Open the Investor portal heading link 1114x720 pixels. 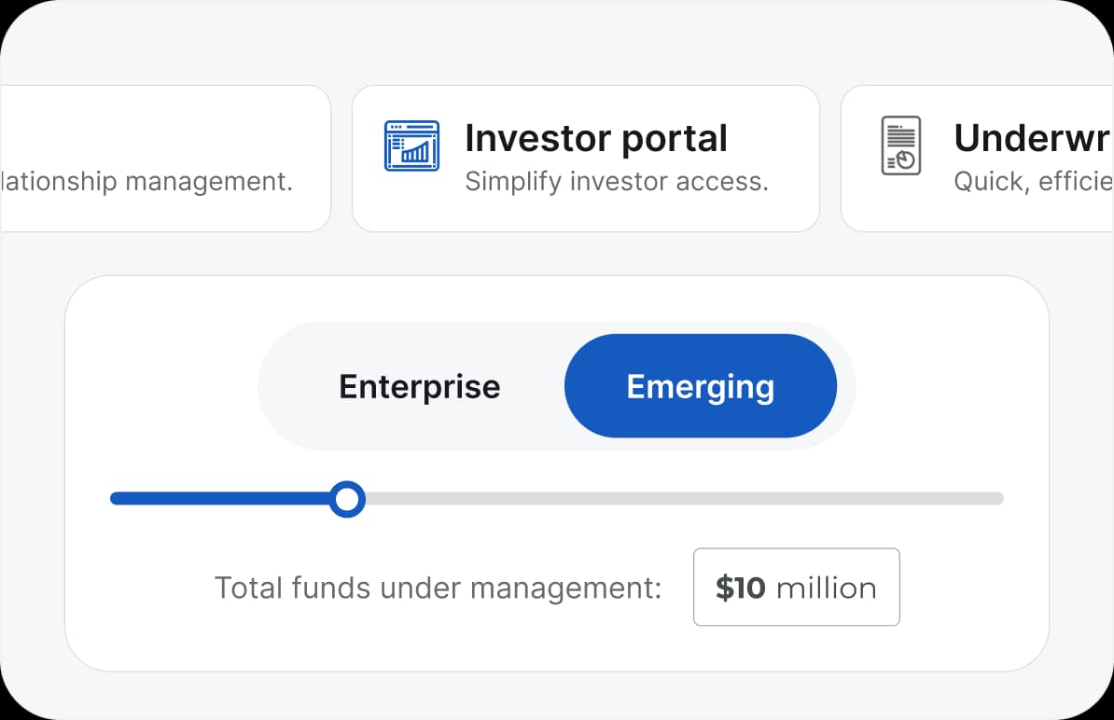pos(595,139)
